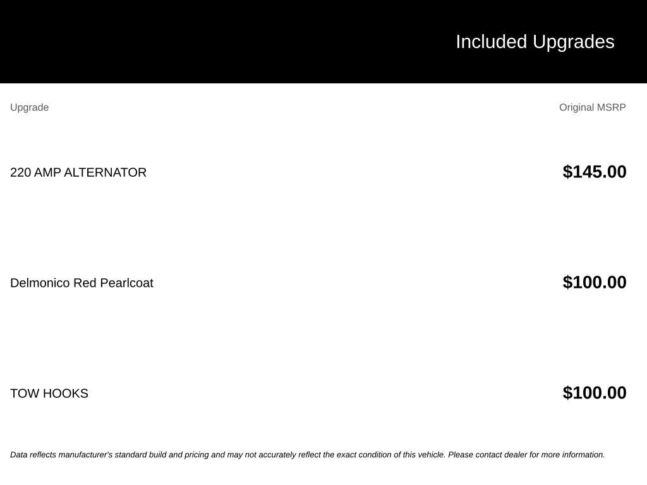Click the manufacturer data disclaimer text
The width and height of the screenshot is (647, 485).
coord(308,455)
